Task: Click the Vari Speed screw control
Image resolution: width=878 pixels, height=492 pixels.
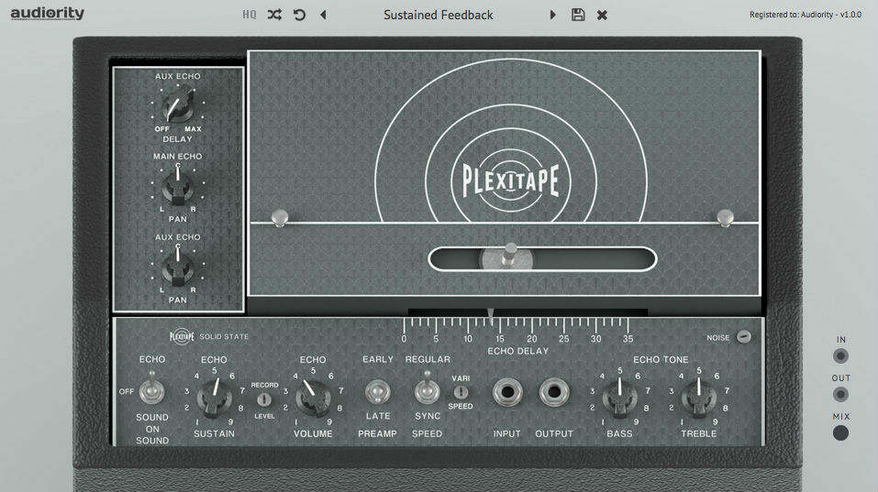Action: coord(461,392)
